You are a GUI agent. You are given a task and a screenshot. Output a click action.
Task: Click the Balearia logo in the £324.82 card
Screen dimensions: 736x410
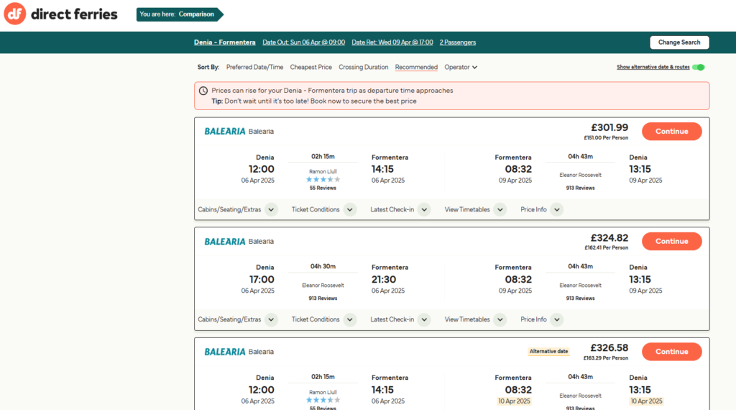coord(225,242)
